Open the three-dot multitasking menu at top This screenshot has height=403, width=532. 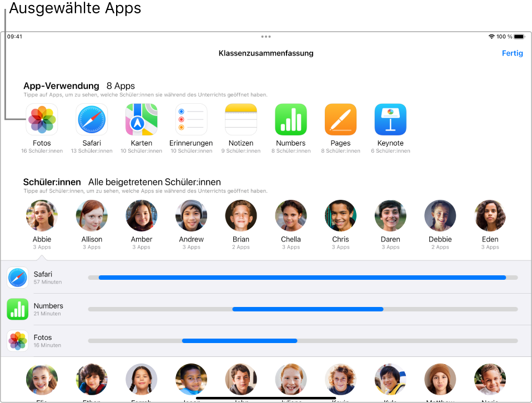tap(266, 37)
